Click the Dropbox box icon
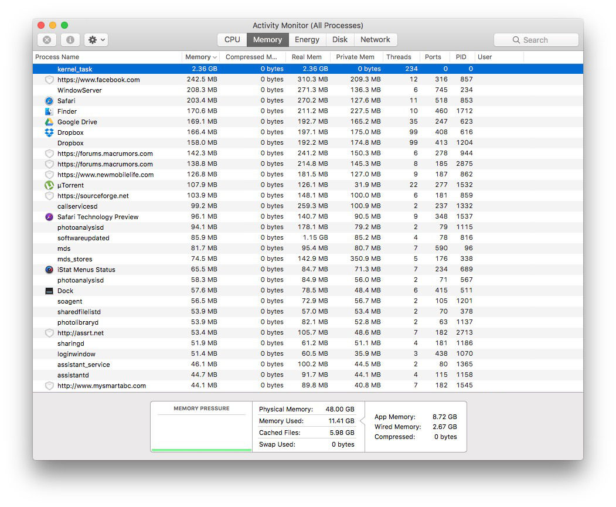The width and height of the screenshot is (616, 507). click(x=49, y=132)
